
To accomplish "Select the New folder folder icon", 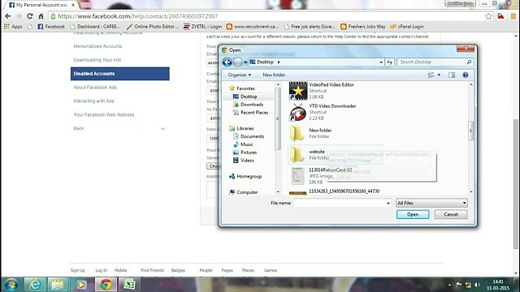I will [297, 133].
